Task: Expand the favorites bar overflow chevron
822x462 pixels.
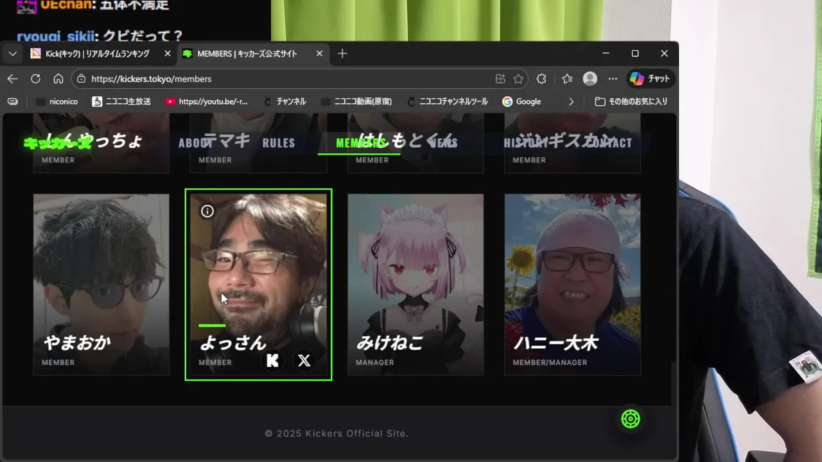Action: [571, 101]
